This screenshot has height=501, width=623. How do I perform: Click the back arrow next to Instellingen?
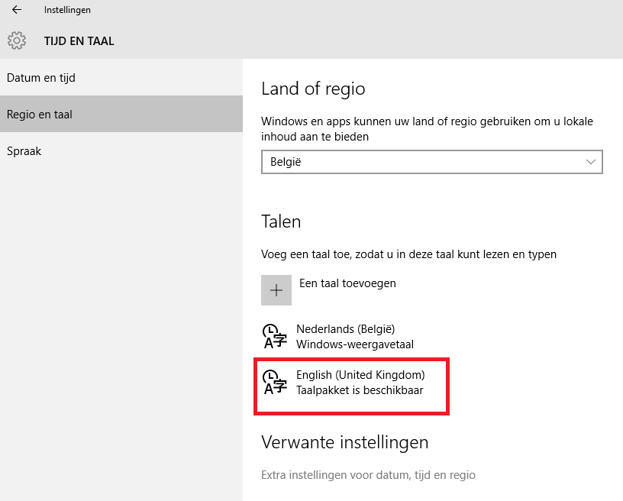tap(17, 9)
